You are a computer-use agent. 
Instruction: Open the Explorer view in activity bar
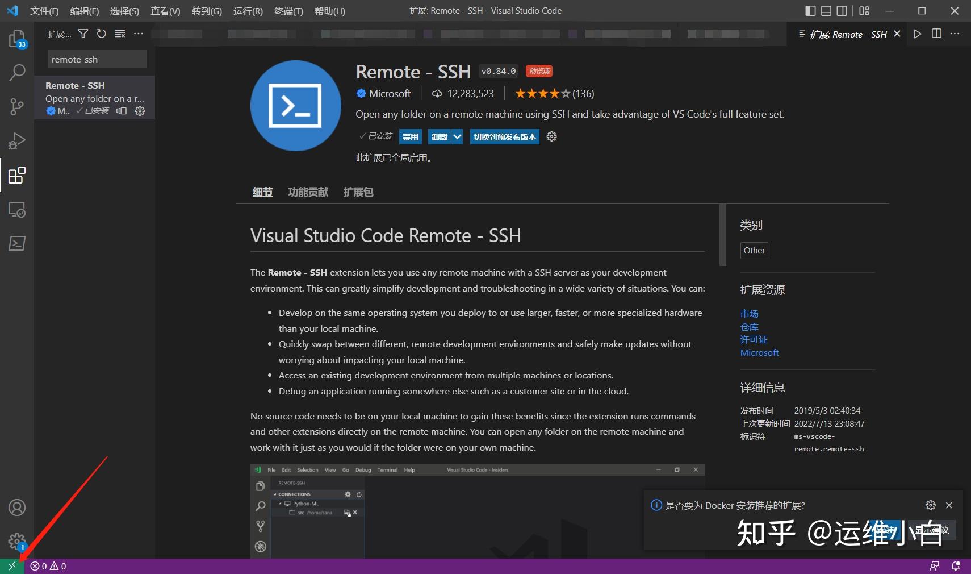17,39
